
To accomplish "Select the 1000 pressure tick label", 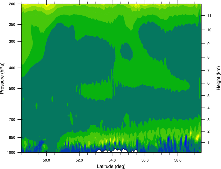I will pyautogui.click(x=11, y=152).
